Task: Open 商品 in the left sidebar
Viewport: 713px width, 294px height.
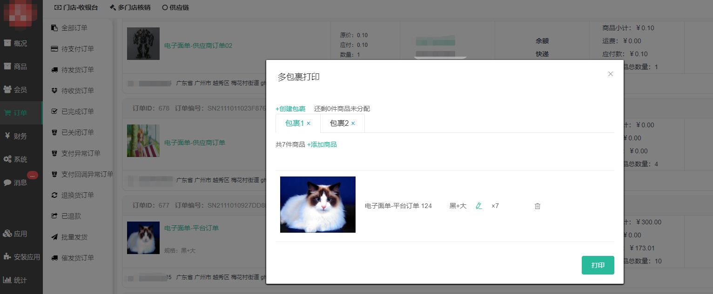Action: tap(21, 66)
